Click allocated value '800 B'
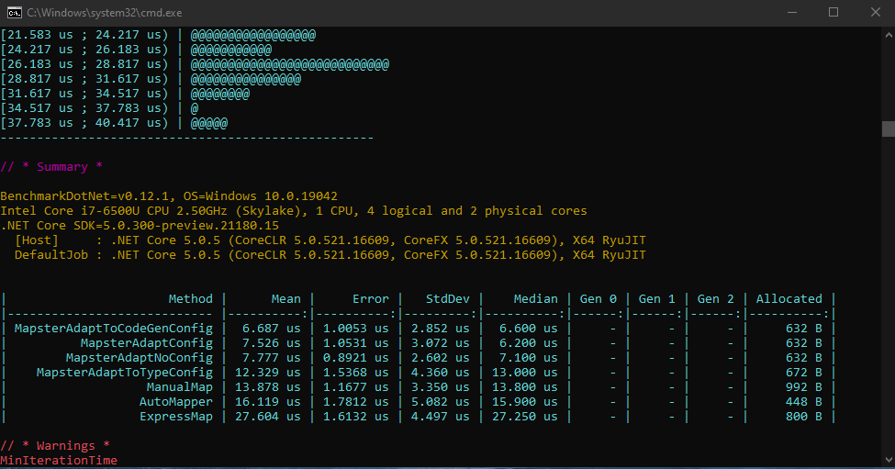Image resolution: width=895 pixels, height=469 pixels. (804, 417)
